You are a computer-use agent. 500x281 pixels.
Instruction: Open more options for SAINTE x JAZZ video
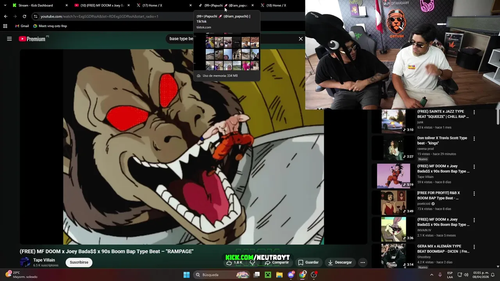474,112
